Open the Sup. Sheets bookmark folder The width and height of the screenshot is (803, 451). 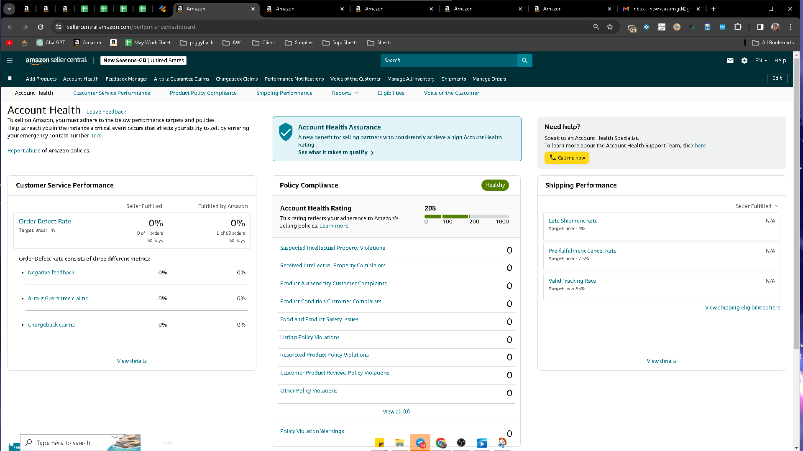coord(340,43)
